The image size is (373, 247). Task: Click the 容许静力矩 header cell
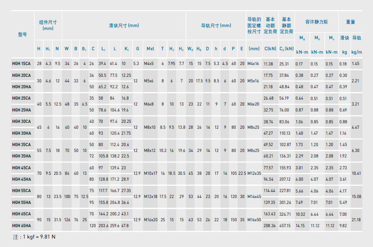click(316, 22)
